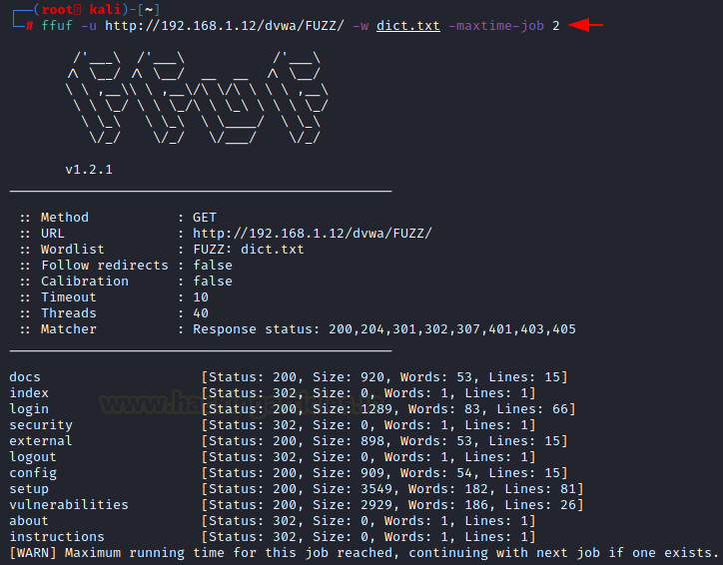This screenshot has width=723, height=565.
Task: Click the vulnerabilities result entry
Action: [x=69, y=505]
